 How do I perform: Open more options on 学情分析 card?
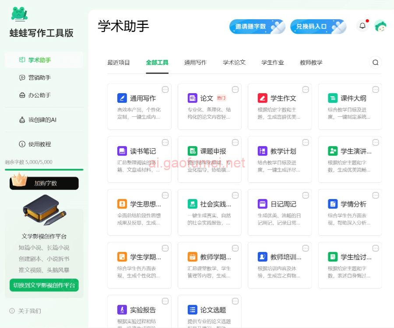click(x=376, y=195)
